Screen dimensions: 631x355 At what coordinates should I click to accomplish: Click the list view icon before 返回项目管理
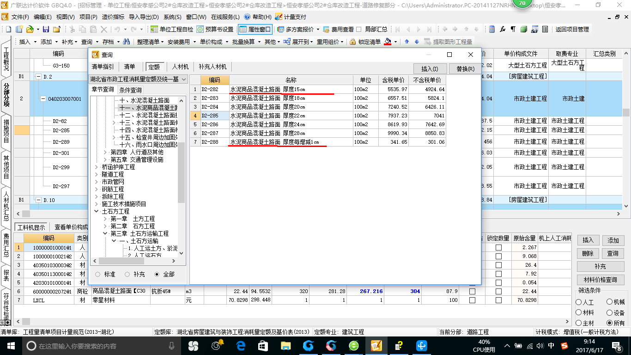coord(545,29)
